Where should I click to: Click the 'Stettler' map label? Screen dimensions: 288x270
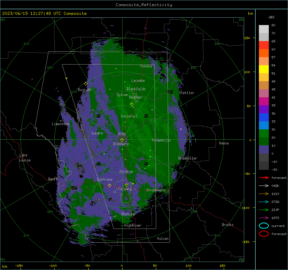point(187,93)
